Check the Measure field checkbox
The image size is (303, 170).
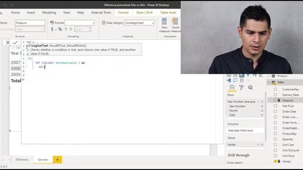pyautogui.click(x=275, y=100)
